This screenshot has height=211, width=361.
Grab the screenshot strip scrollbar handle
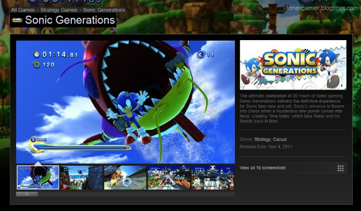point(27,194)
